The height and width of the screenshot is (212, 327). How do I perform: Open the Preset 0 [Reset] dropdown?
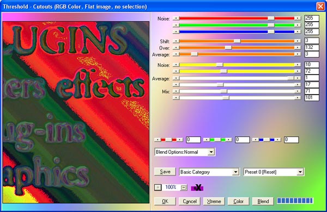click(x=300, y=172)
